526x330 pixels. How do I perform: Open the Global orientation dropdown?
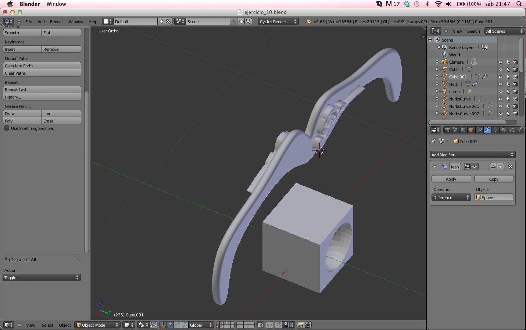tap(201, 325)
